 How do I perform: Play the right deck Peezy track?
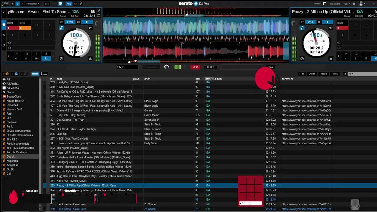(328, 22)
